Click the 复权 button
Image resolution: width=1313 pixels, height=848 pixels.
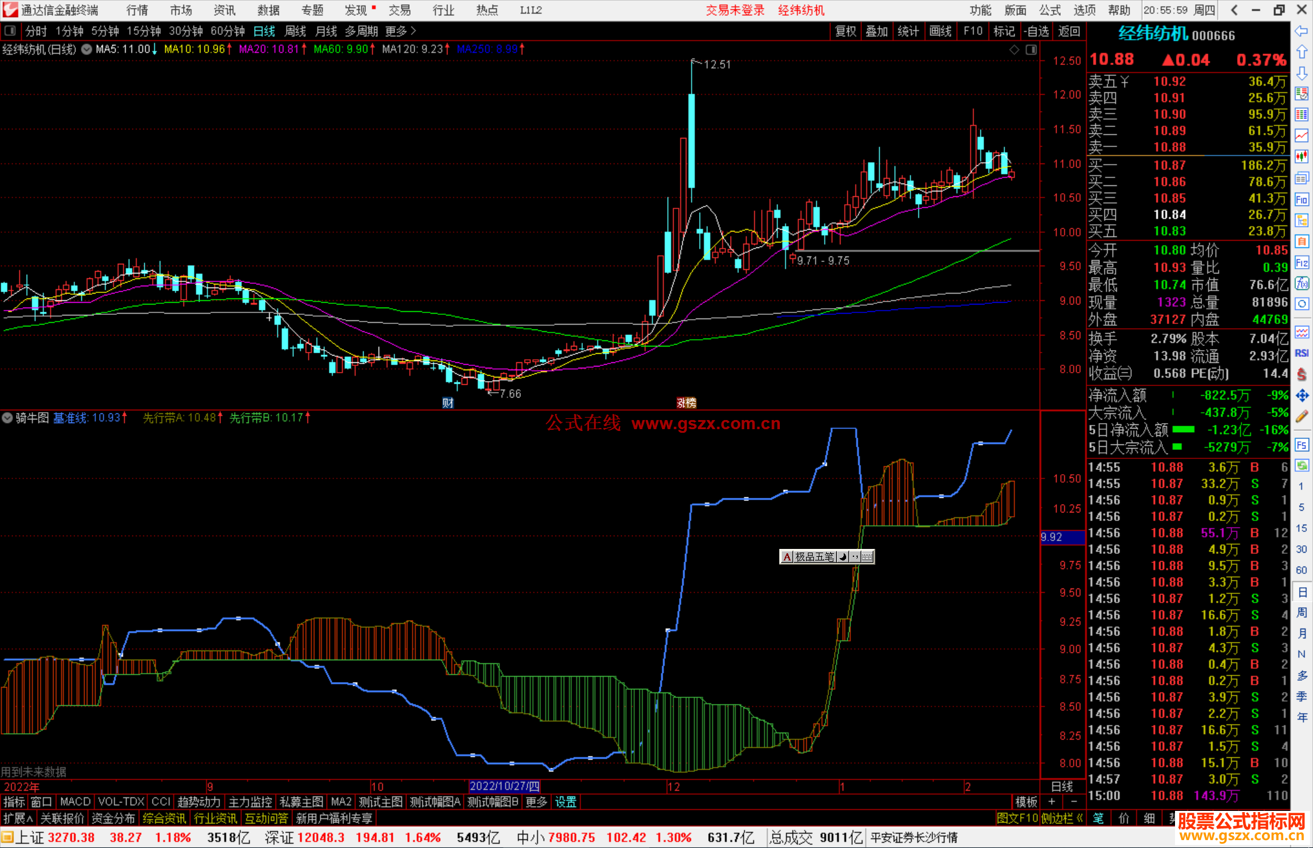tap(845, 31)
